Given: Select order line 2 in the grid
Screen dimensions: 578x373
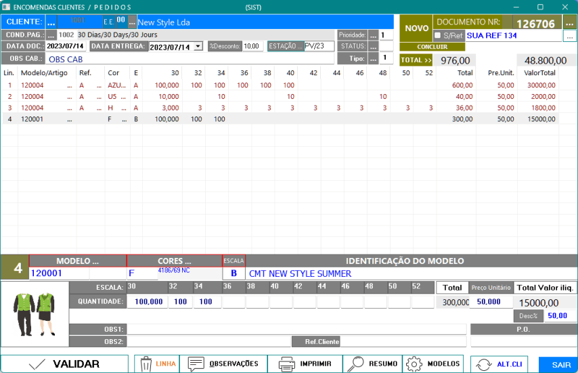Looking at the screenshot, I should tap(203, 97).
